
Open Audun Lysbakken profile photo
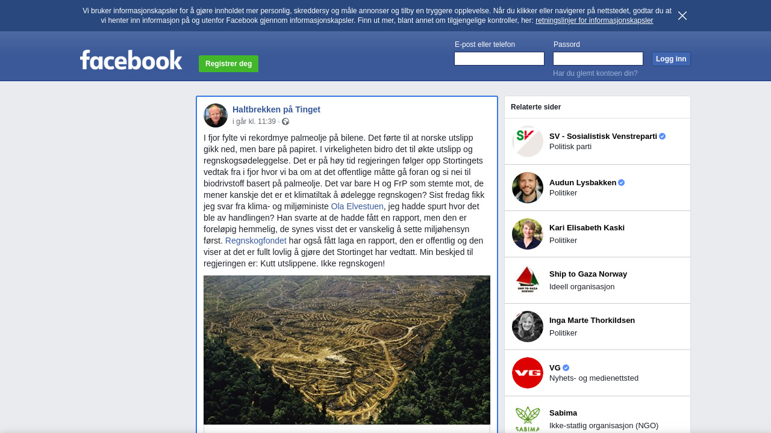point(528,188)
